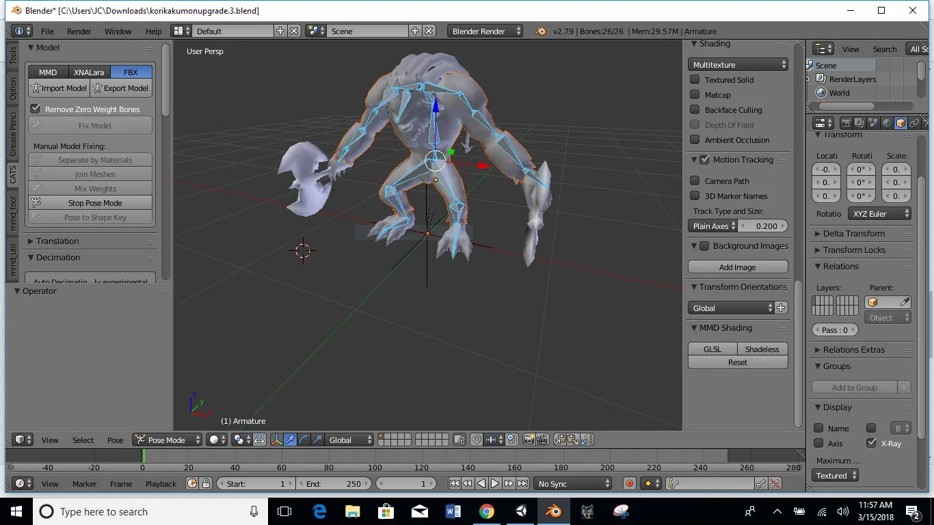
Task: Open the Blender Edge app in taskbar
Action: [x=319, y=511]
